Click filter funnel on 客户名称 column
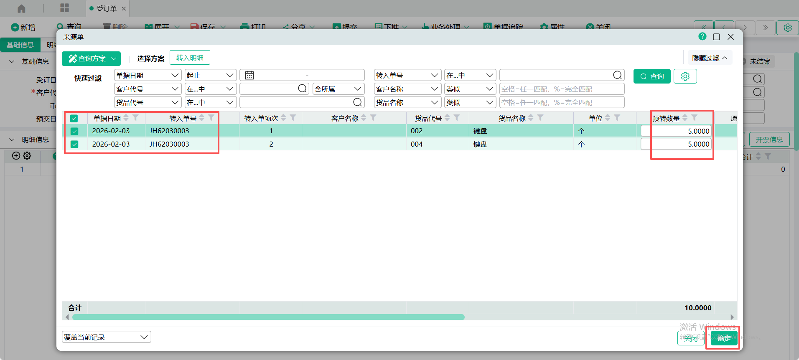The image size is (799, 360). tap(373, 118)
